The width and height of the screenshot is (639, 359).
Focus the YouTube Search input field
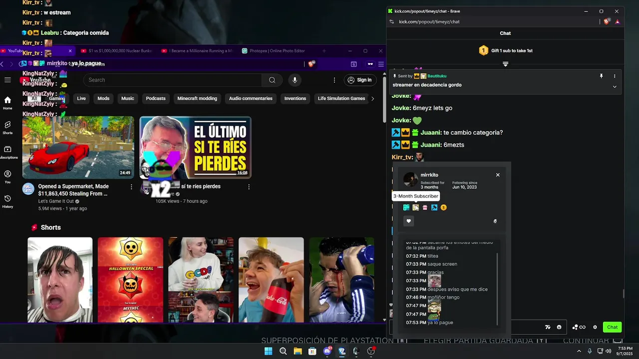coord(173,80)
